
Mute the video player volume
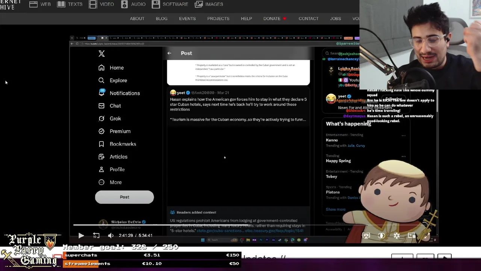[x=111, y=236]
